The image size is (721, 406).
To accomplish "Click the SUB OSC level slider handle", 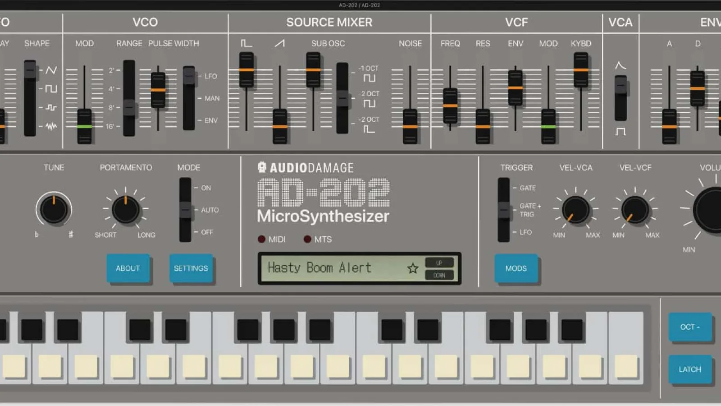I will (313, 70).
